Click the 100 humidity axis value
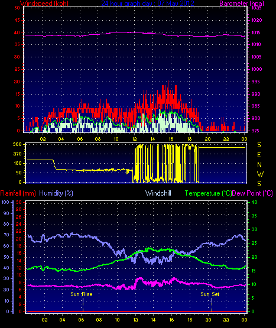 pyautogui.click(x=5, y=202)
